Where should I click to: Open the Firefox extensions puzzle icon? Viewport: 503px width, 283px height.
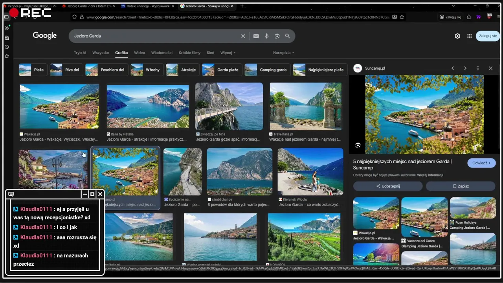coord(469,17)
